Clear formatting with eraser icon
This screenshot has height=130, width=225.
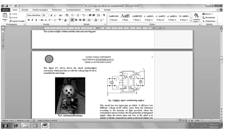(67, 15)
